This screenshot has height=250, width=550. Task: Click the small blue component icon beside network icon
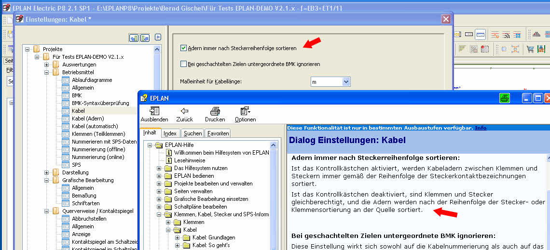[504, 49]
